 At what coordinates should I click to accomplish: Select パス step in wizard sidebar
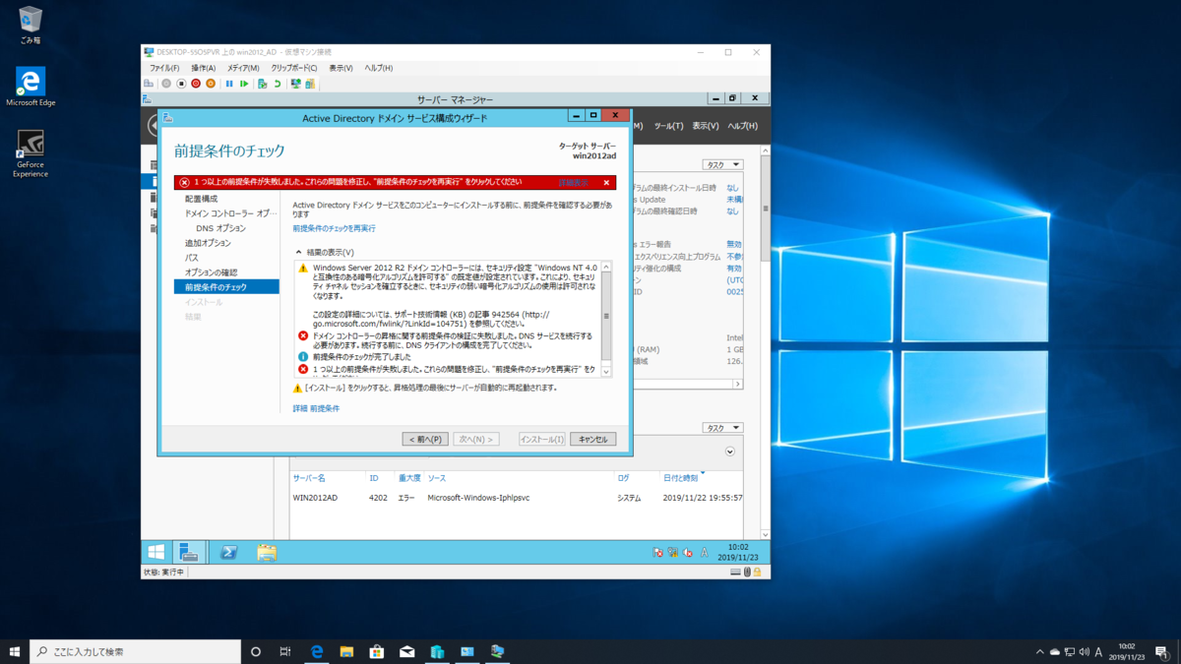(191, 258)
